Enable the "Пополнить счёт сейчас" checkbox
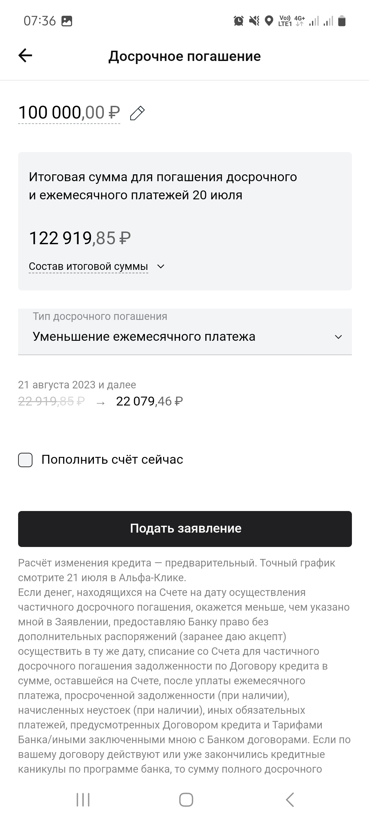 25,460
